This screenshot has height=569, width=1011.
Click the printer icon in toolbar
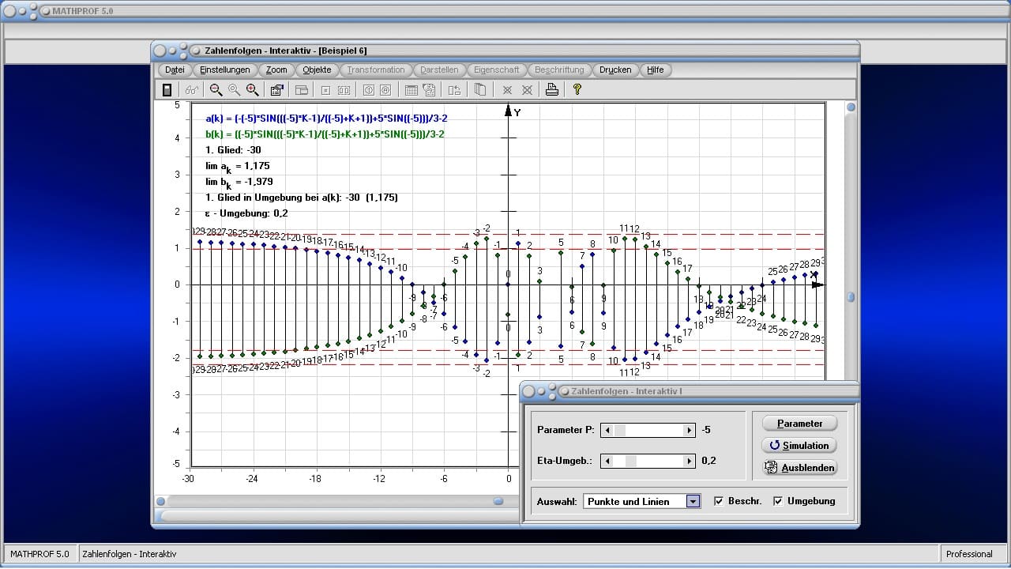coord(552,90)
